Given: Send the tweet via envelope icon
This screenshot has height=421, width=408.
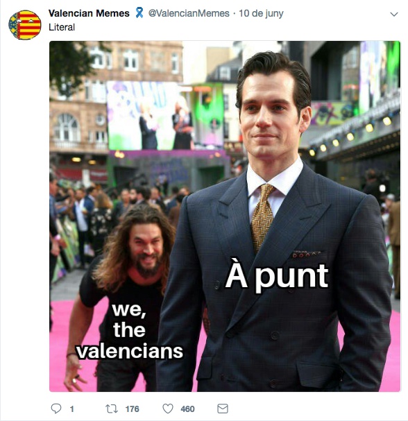Looking at the screenshot, I should point(223,409).
